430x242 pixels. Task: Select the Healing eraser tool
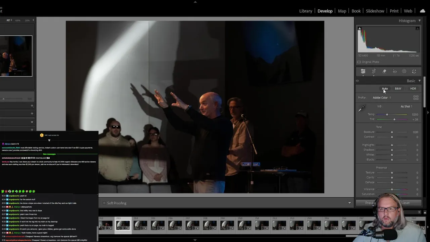point(384,71)
